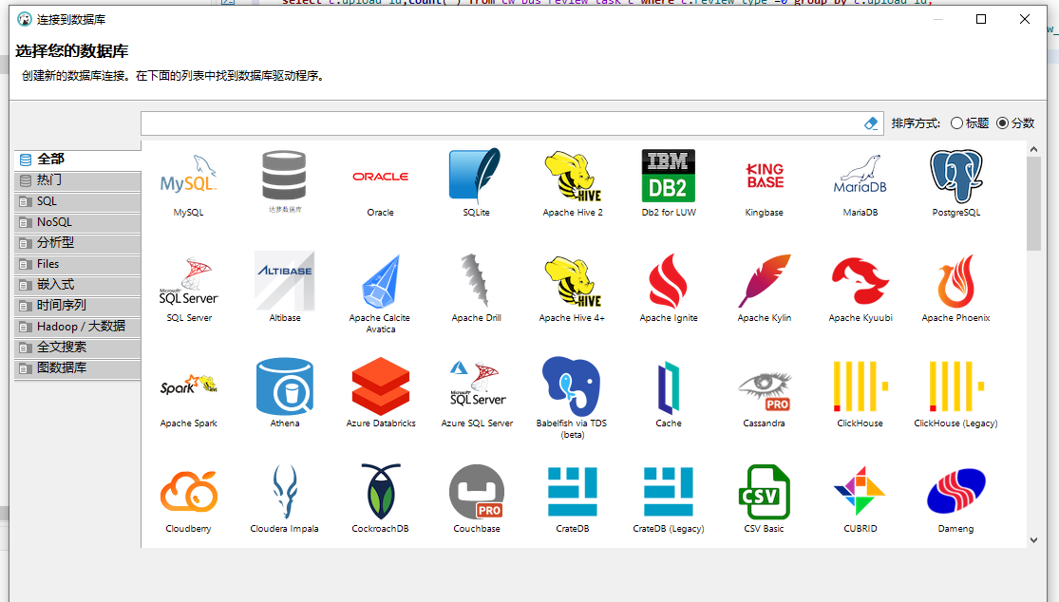Select Hadoop / 大数据 category
The width and height of the screenshot is (1059, 602).
tap(78, 327)
